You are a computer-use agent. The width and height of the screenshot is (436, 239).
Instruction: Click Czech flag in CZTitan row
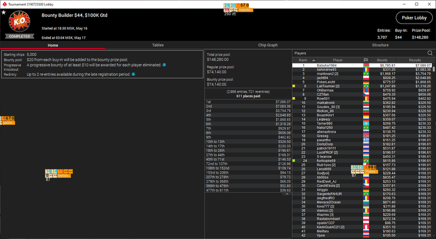click(x=366, y=95)
